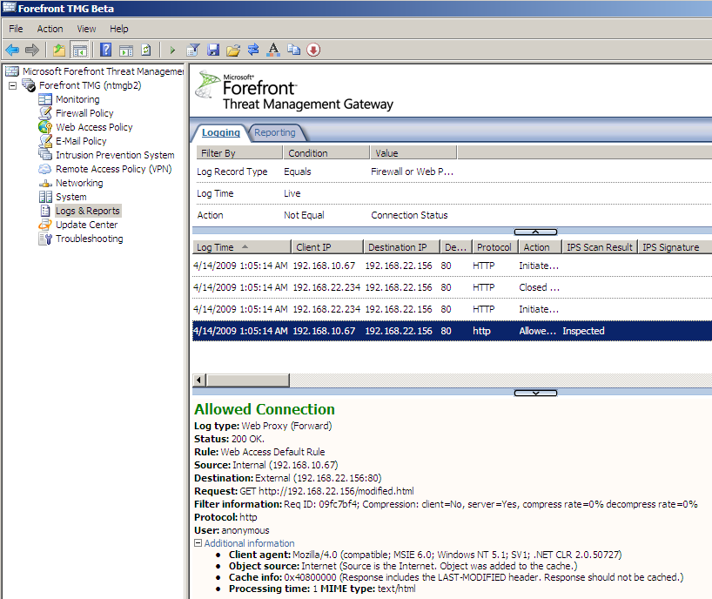712x599 pixels.
Task: Collapse details pane with down chevron
Action: (535, 394)
